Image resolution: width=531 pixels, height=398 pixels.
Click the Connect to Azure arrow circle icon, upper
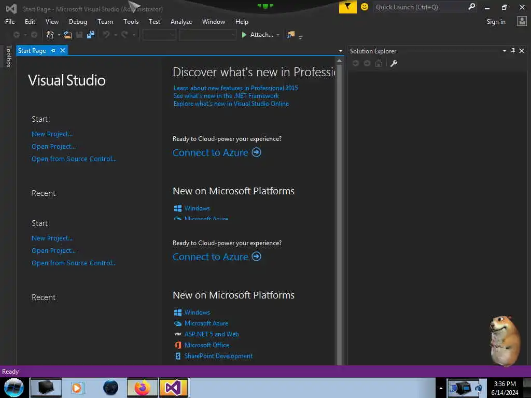point(256,153)
